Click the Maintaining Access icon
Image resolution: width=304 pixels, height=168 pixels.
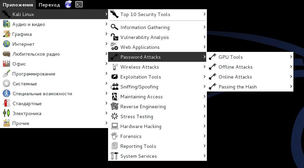[115, 97]
